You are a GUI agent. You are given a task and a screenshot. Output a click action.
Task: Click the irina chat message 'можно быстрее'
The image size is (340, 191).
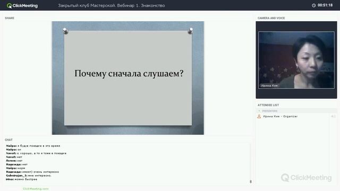[21, 179]
